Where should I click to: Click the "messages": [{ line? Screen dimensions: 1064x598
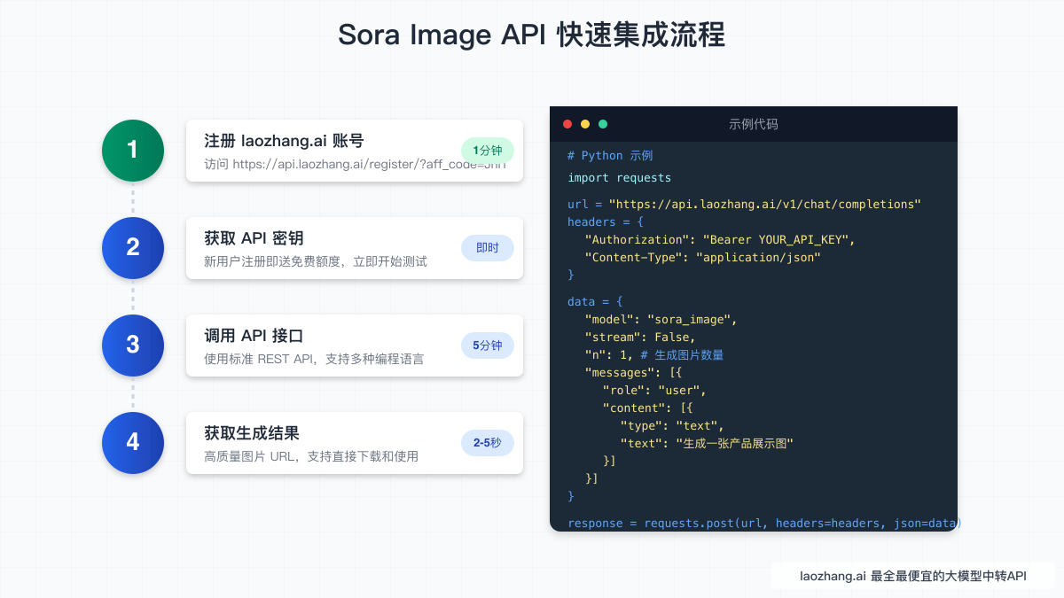633,373
